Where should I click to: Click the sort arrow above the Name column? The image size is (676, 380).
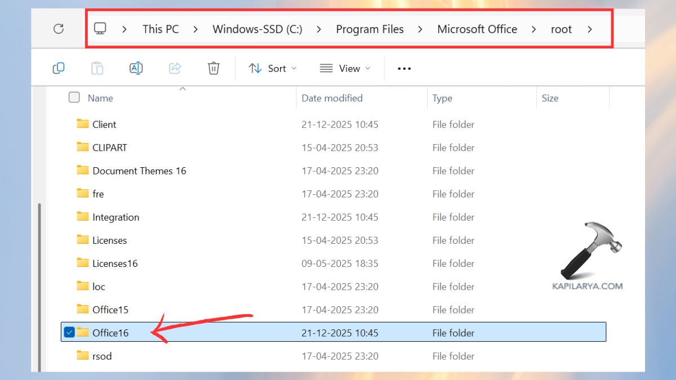click(x=183, y=88)
